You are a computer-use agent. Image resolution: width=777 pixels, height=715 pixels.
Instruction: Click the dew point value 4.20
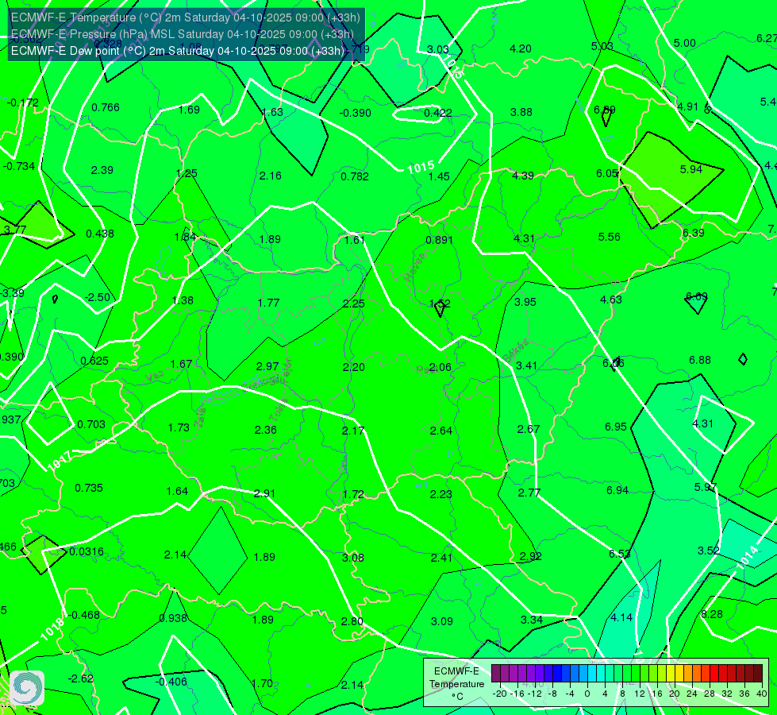pyautogui.click(x=521, y=48)
